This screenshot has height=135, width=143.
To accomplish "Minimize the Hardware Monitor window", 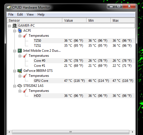I will click(x=111, y=6).
